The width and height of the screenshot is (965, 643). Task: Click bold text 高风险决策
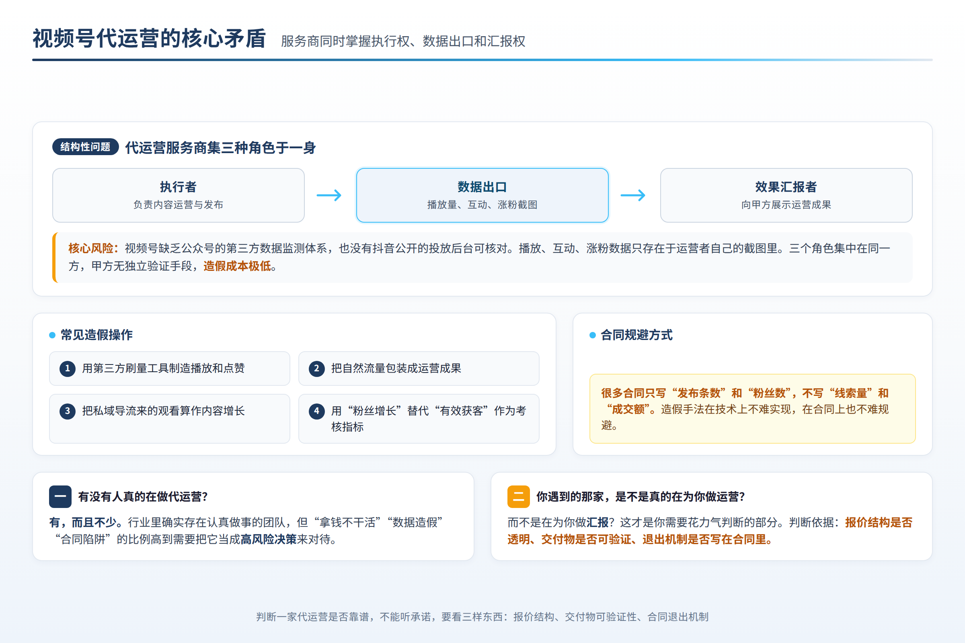coord(268,539)
